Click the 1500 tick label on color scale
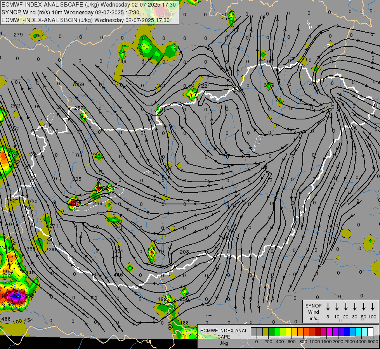380x349 pixels. coord(326,342)
